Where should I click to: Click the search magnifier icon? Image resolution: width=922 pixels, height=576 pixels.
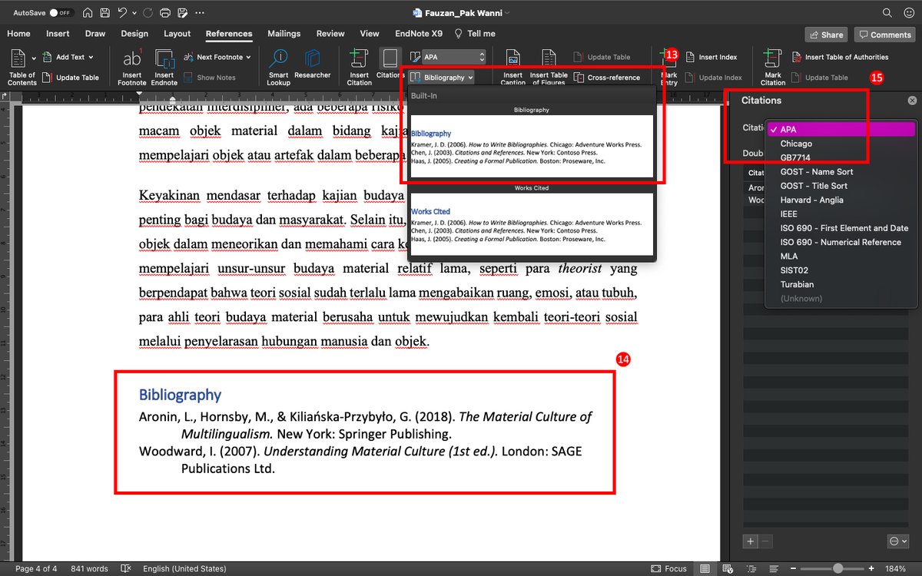click(x=887, y=13)
